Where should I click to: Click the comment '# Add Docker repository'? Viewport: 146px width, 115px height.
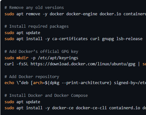click(32, 77)
